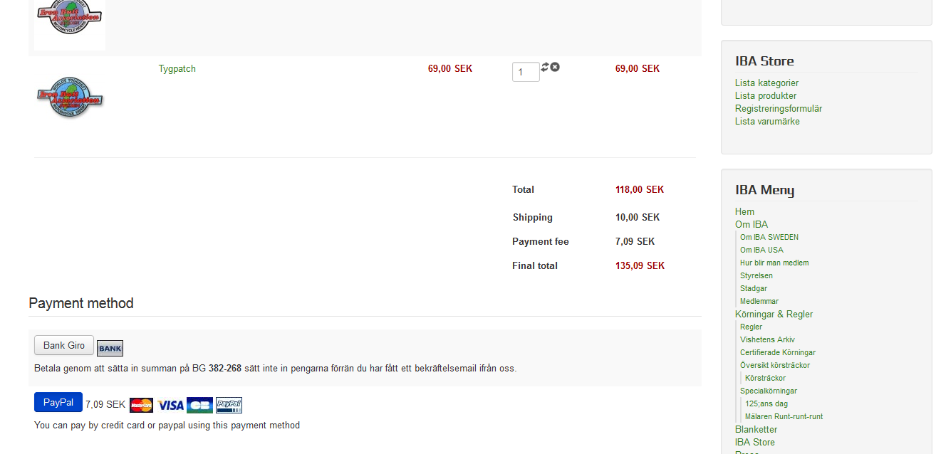Click the Bank icon beside Bank Giro

point(110,348)
